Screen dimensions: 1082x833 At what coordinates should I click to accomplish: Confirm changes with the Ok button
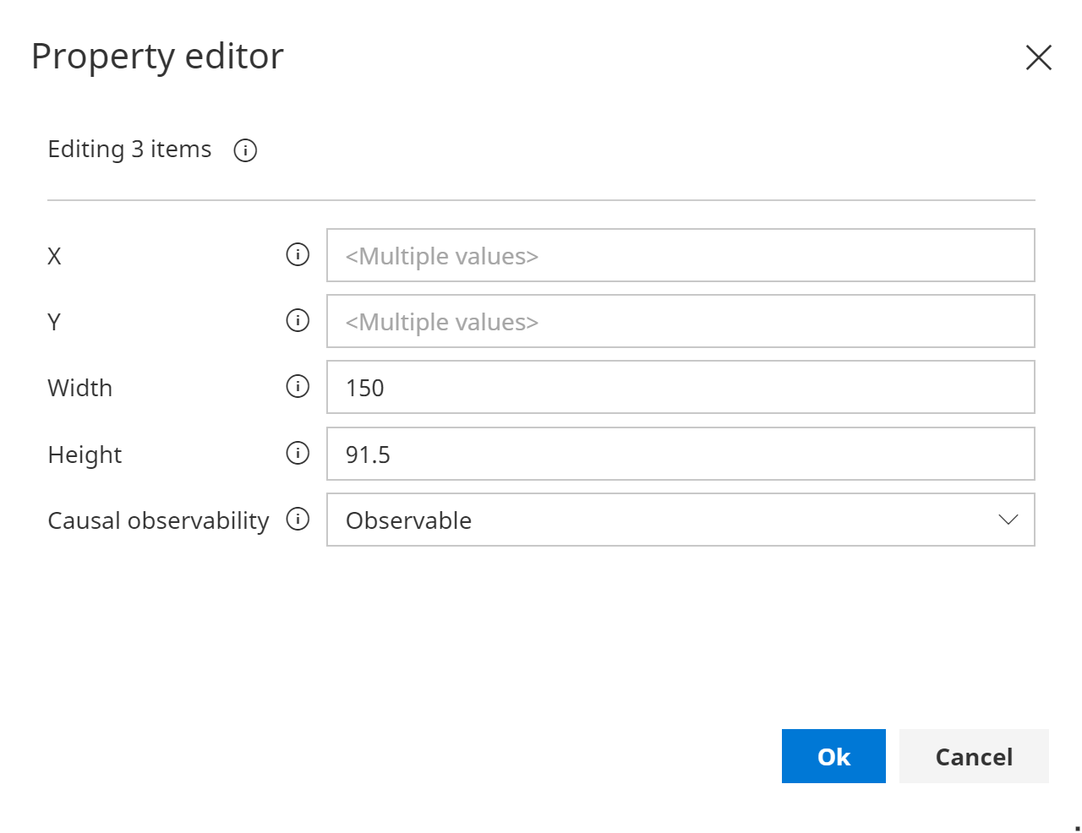pyautogui.click(x=833, y=756)
